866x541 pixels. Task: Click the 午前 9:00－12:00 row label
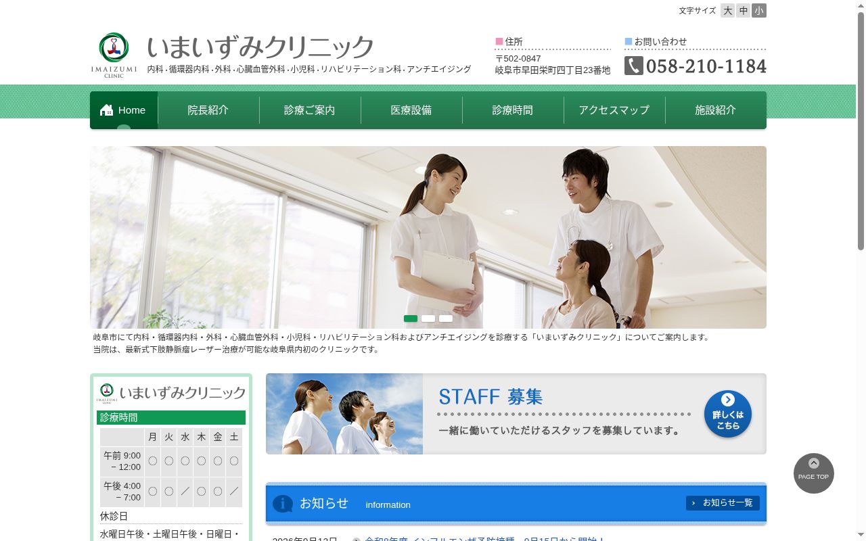[x=122, y=461]
